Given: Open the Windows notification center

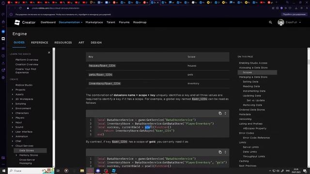Looking at the screenshot, I should [x=305, y=171].
